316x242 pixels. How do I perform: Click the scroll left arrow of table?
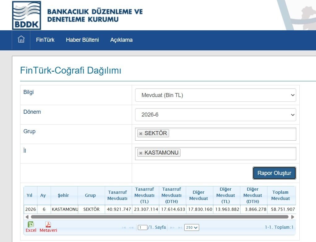point(27,217)
